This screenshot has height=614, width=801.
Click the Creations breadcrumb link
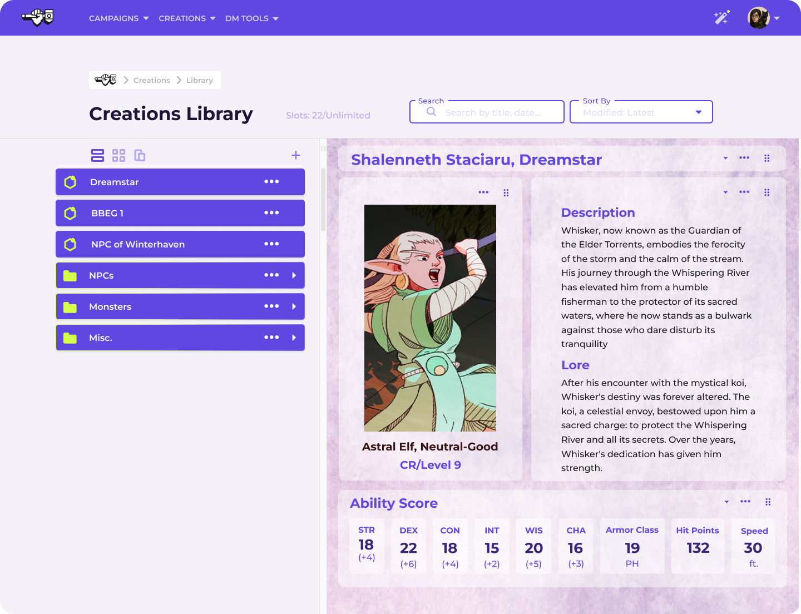(151, 80)
